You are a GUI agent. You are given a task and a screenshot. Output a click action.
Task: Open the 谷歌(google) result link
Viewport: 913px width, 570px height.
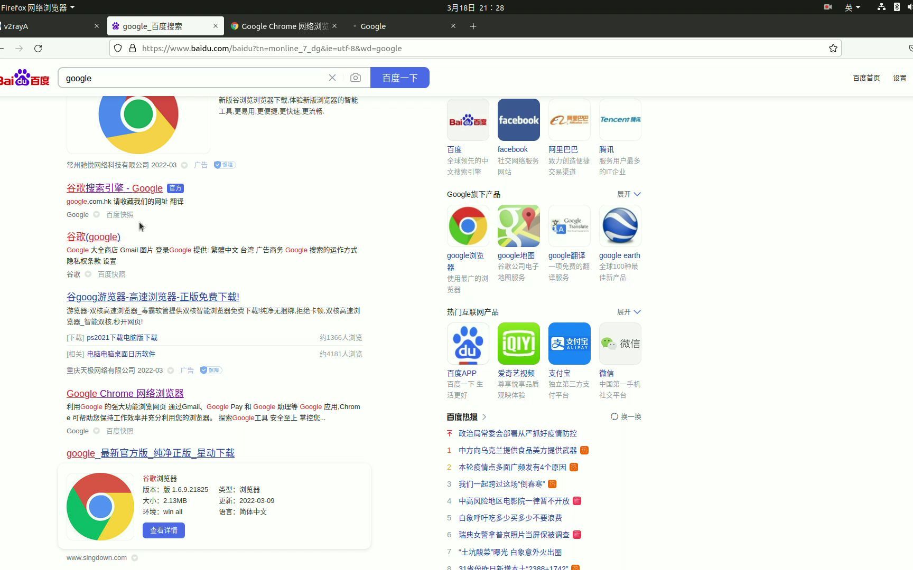(94, 237)
